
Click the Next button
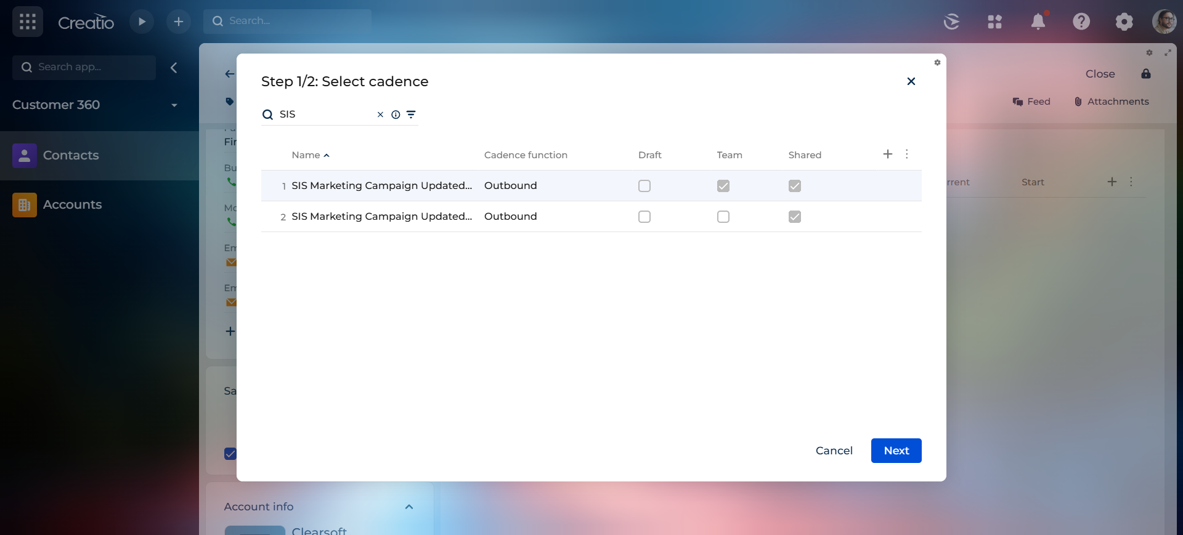pyautogui.click(x=896, y=451)
